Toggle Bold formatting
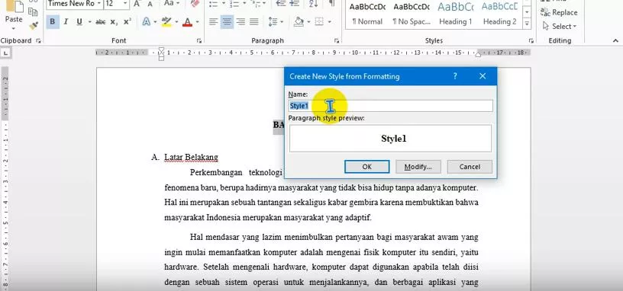Screen dimensions: 623x291 (53, 22)
